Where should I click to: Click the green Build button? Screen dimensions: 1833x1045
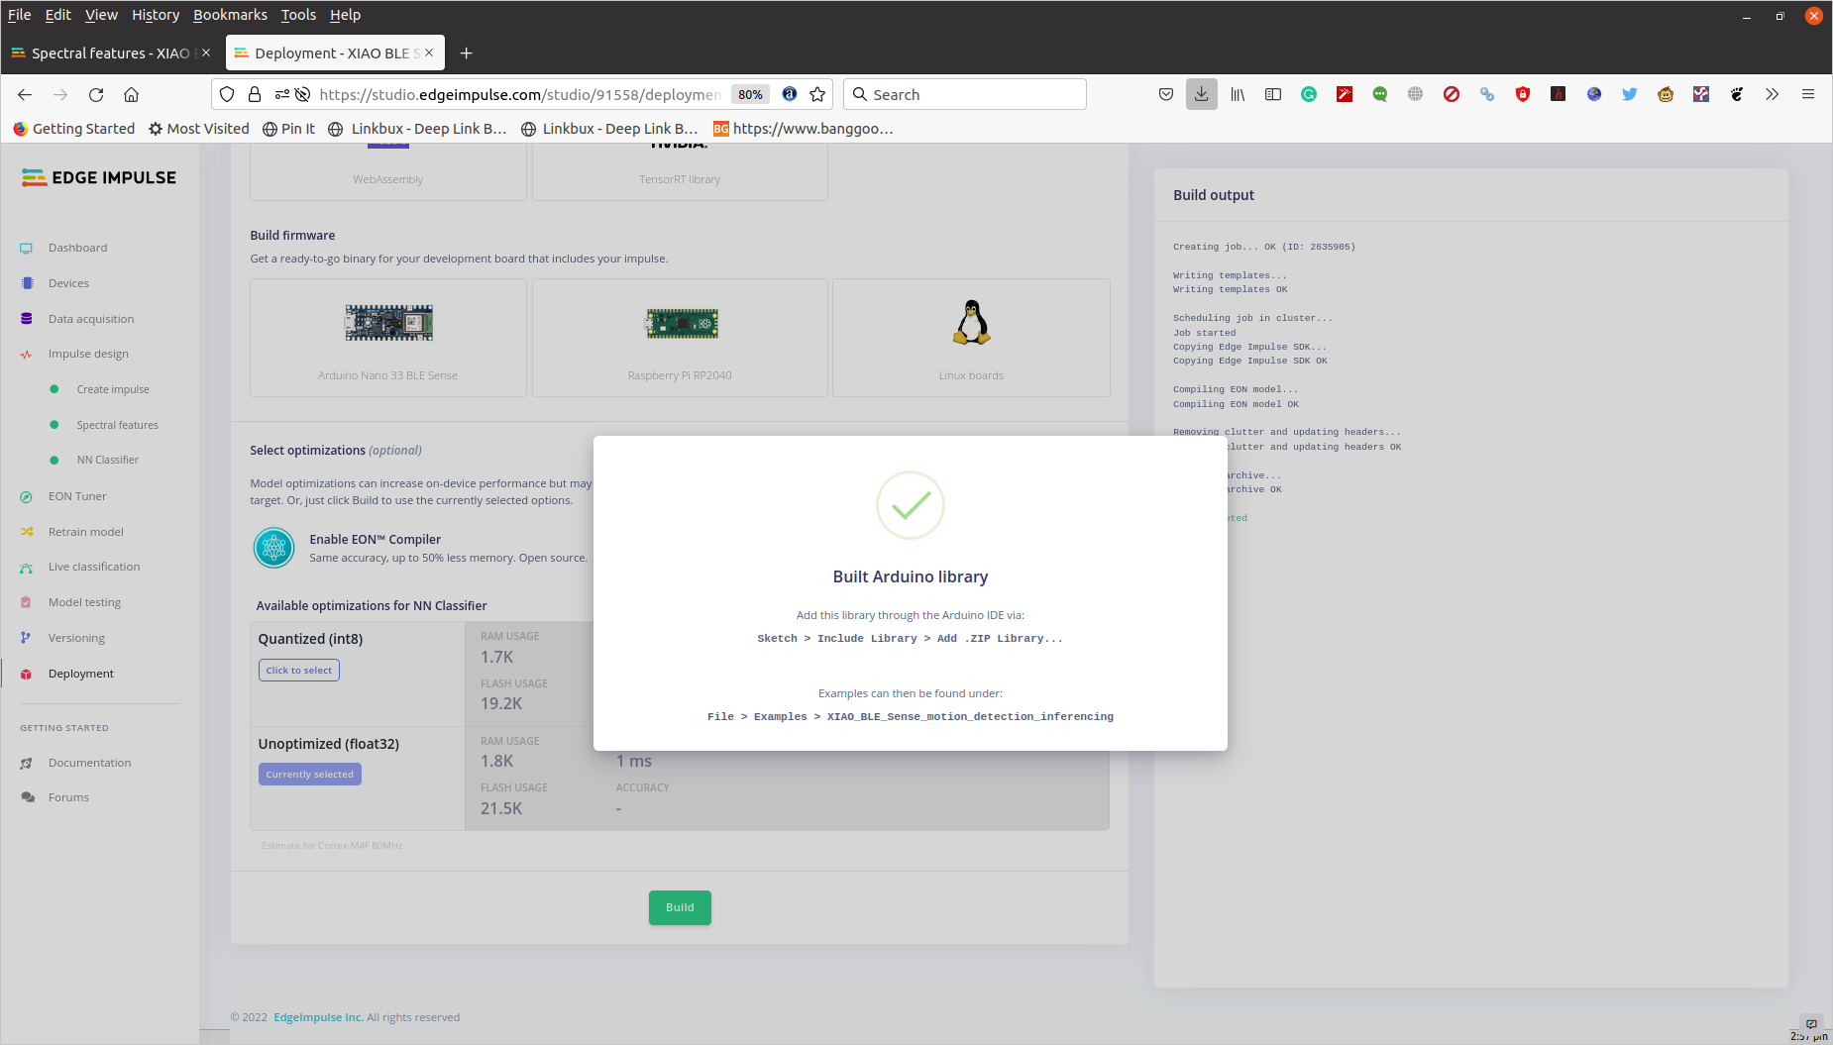pos(680,907)
